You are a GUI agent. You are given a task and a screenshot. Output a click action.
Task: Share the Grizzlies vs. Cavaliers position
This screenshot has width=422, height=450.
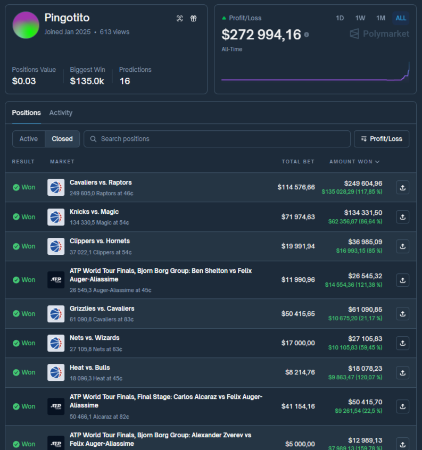402,314
